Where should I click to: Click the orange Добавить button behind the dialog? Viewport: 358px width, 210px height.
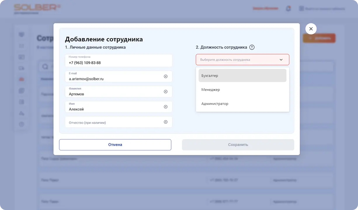click(x=319, y=38)
